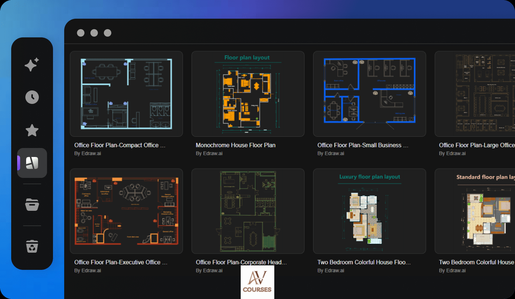Click the title 'Office Floor Plan-Corporate Head...'
The width and height of the screenshot is (515, 299).
(x=241, y=262)
